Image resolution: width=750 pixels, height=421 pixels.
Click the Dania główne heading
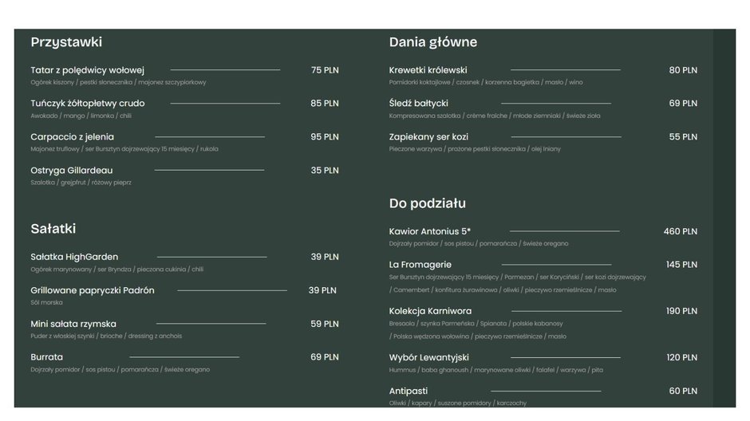(x=433, y=42)
